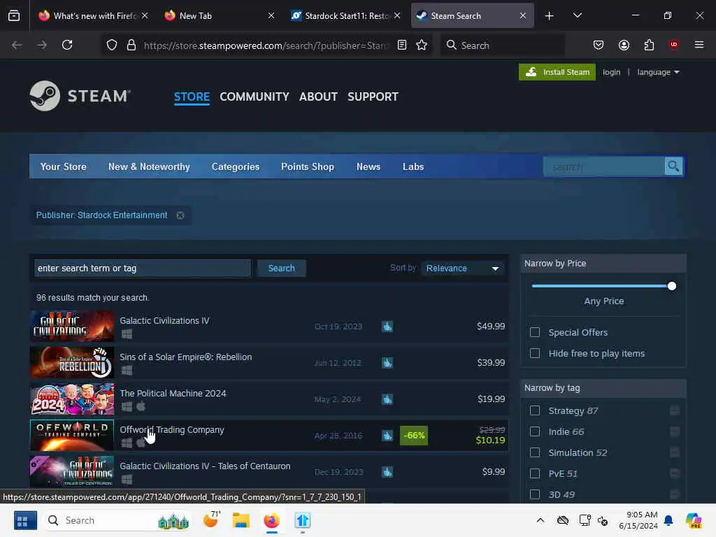Remove the Stardock Entertainment publisher filter
The image size is (716, 537).
(180, 215)
